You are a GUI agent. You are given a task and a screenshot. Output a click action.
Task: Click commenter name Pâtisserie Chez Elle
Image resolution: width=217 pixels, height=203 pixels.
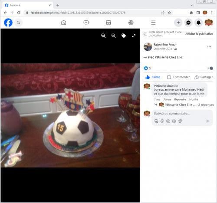[166, 86]
